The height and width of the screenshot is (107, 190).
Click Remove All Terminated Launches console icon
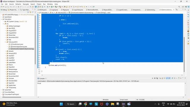pos(157,78)
